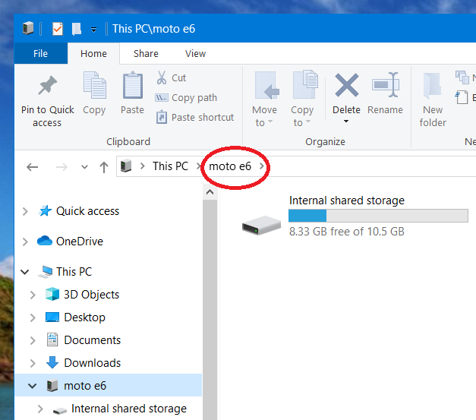Image resolution: width=476 pixels, height=420 pixels.
Task: Go up one level with up arrow
Action: [x=104, y=167]
